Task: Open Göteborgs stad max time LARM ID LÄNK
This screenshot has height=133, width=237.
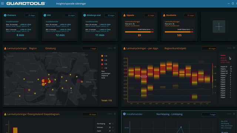Action: (x=105, y=24)
